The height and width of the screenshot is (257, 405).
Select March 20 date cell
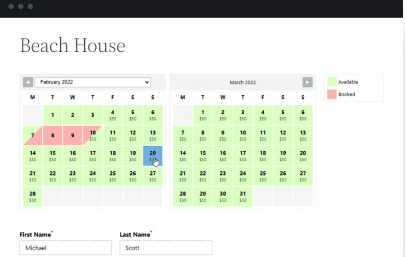coord(303,156)
